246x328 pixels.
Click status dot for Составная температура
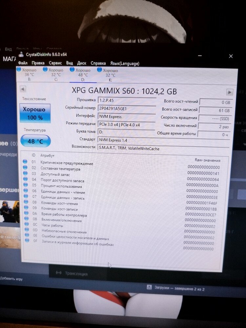[x=25, y=167]
